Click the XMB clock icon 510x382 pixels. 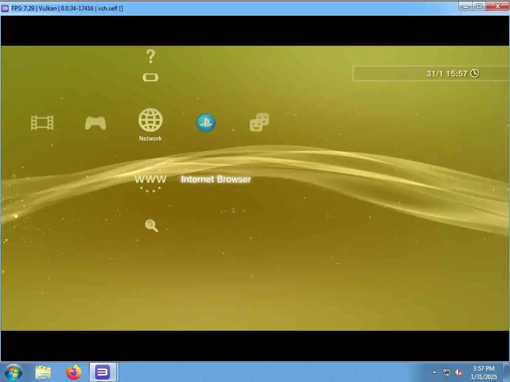[x=475, y=74]
